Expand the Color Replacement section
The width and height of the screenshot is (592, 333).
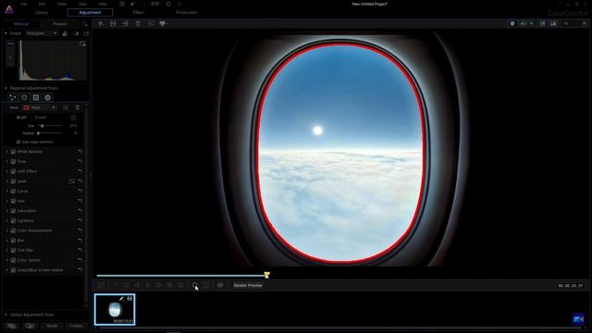[7, 230]
